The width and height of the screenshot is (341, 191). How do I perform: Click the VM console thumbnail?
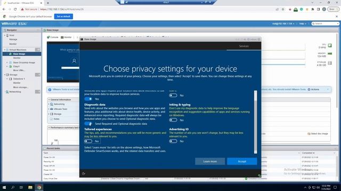pos(63,62)
